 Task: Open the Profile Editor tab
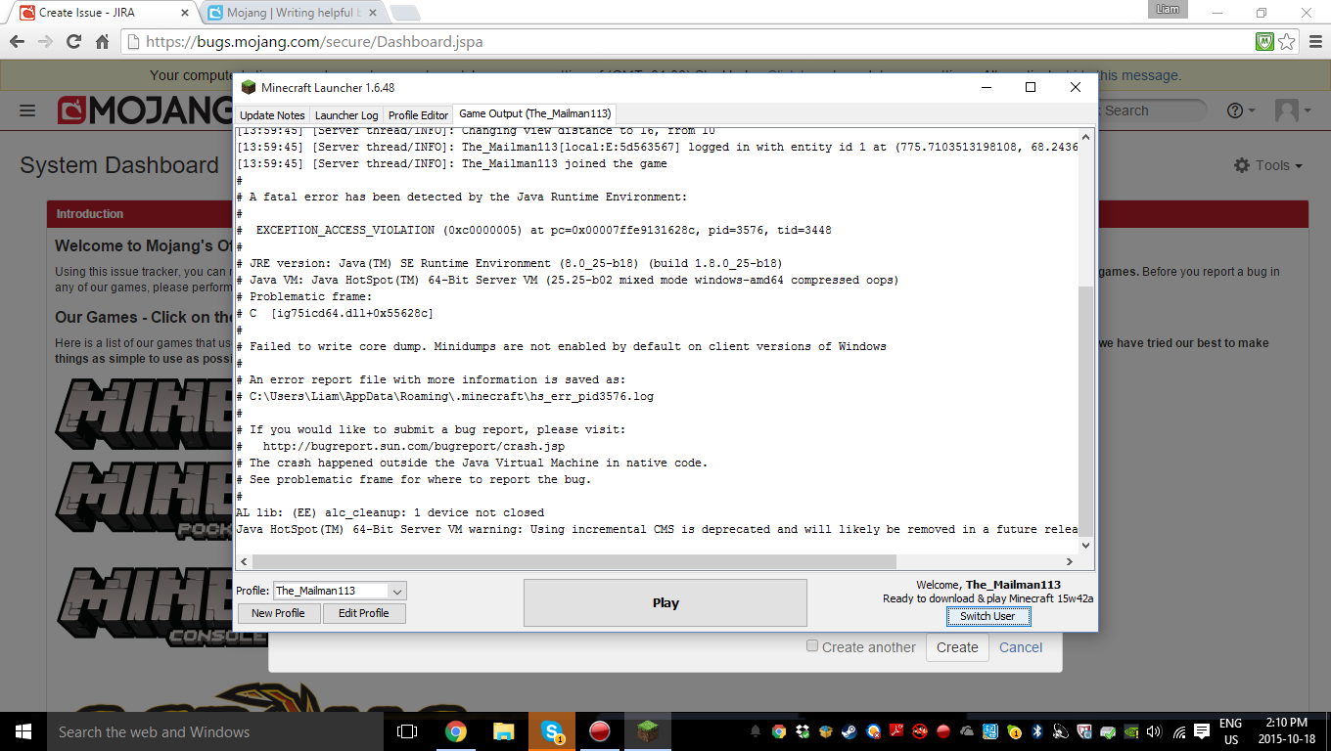click(419, 115)
